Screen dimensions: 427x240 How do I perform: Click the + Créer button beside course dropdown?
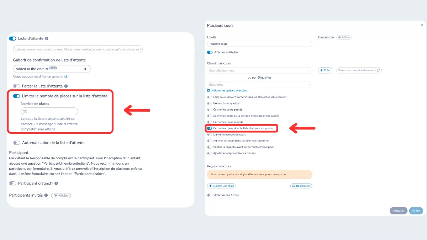[325, 70]
